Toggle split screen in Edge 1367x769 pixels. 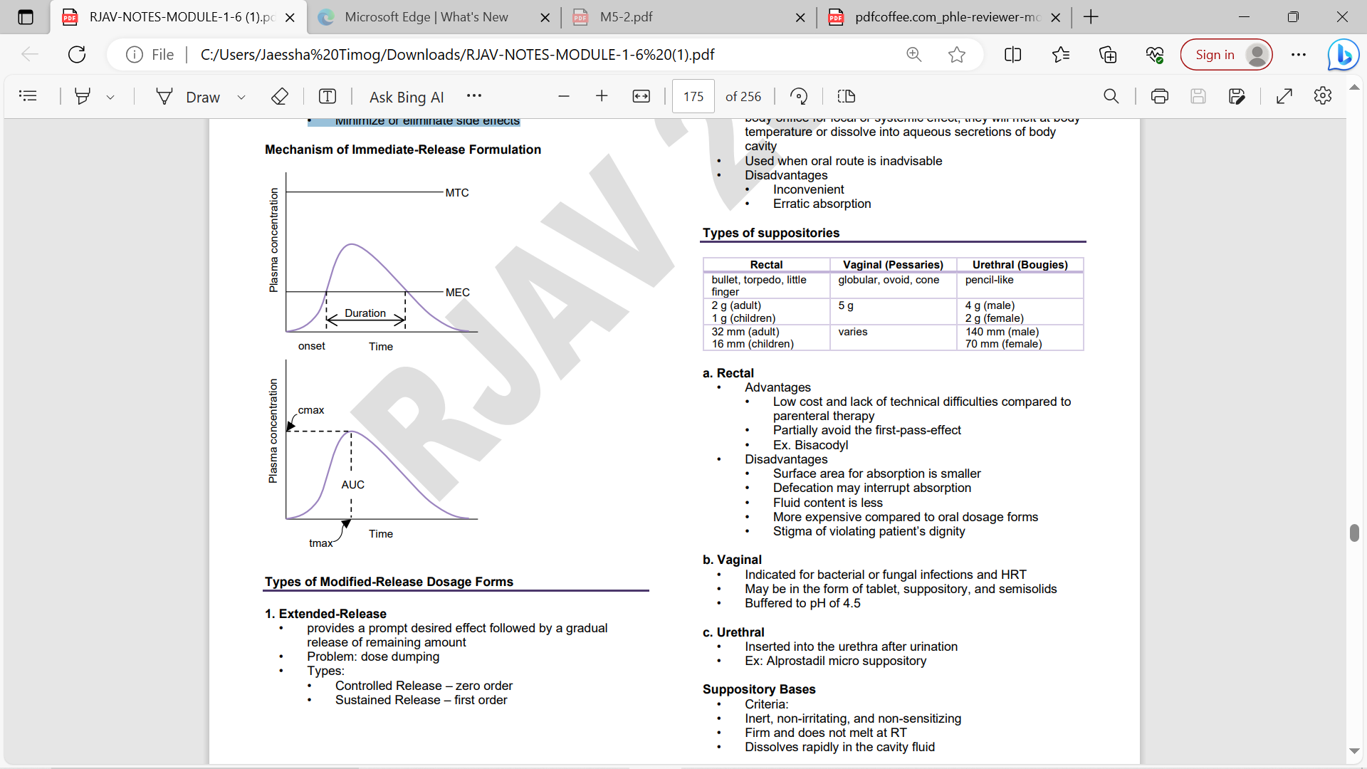[x=1012, y=55]
